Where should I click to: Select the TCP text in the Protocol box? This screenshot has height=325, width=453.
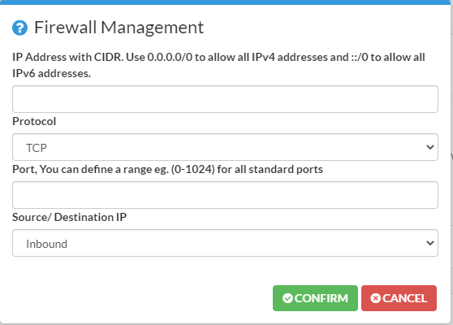[x=37, y=148]
